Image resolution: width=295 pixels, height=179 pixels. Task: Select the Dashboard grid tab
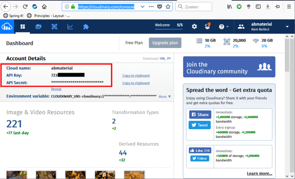tap(23, 27)
